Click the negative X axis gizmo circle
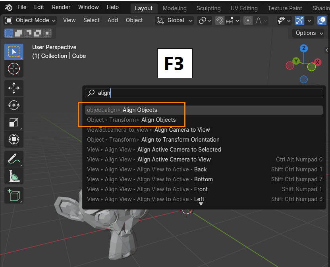Screen dimensions: 330x267 tap(290, 65)
